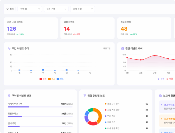Click the green downward trend icon next to -12%

coord(131,34)
